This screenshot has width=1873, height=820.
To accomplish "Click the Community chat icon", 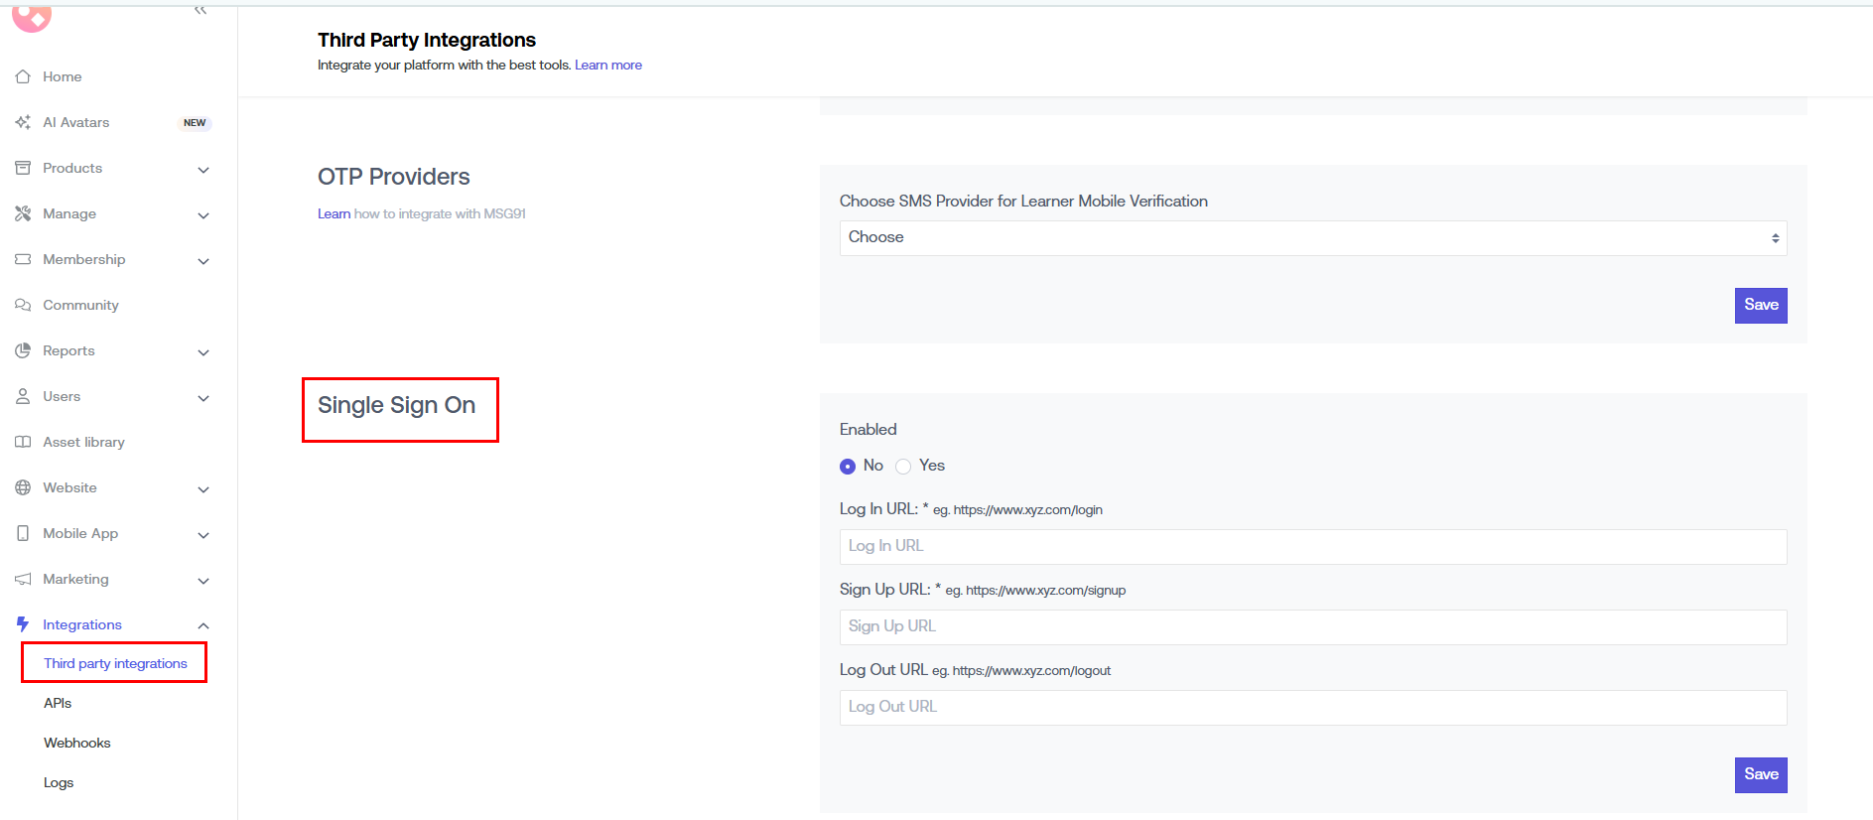I will (23, 305).
